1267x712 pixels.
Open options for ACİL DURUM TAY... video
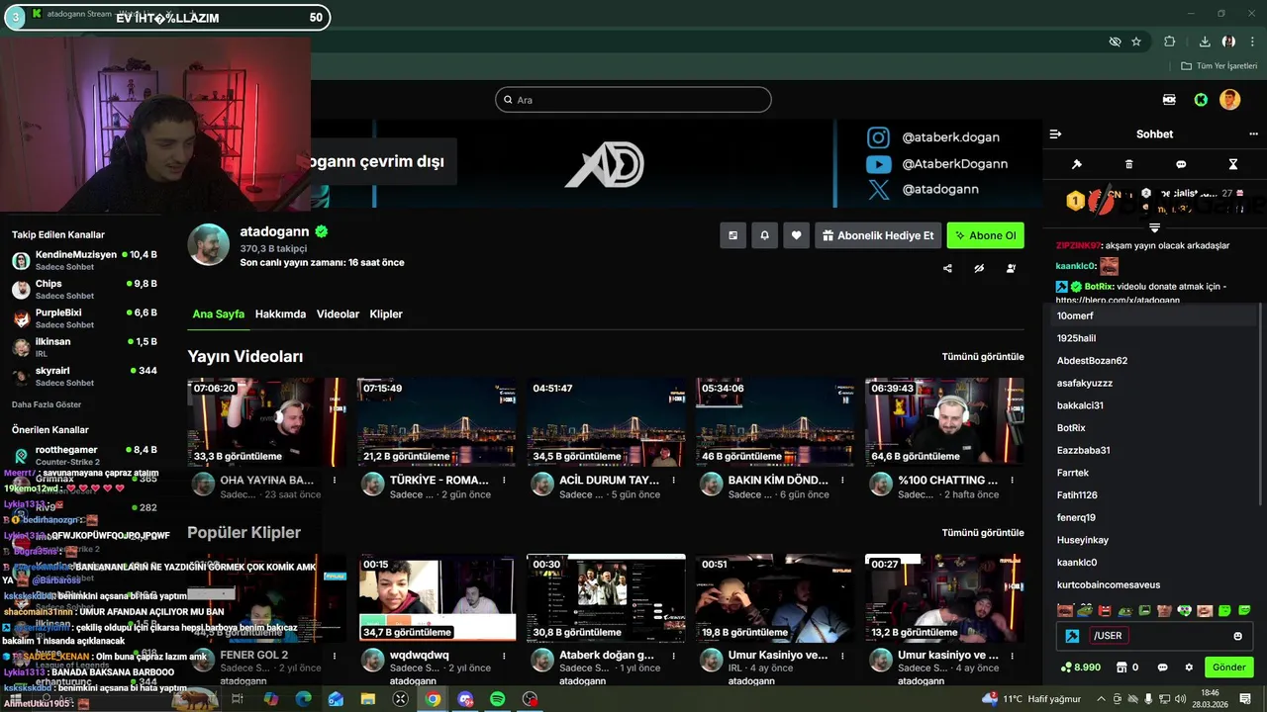(673, 481)
